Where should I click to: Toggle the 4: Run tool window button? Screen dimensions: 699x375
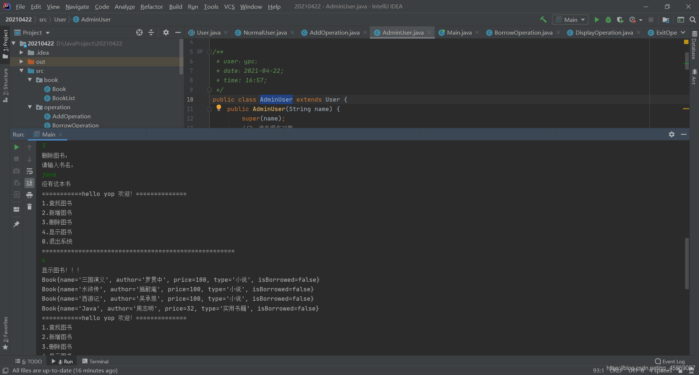click(x=62, y=361)
